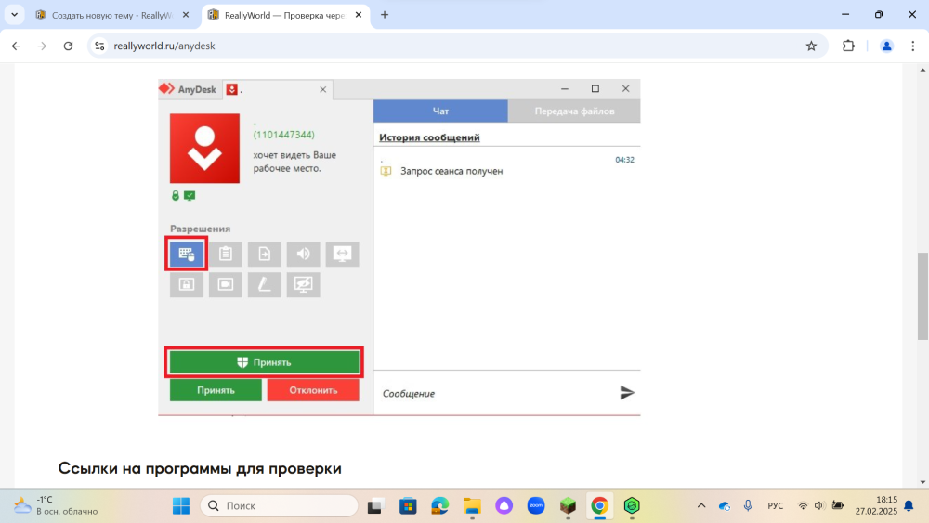The width and height of the screenshot is (929, 523).
Task: Click the Запрос сеанса получен message
Action: coord(451,171)
